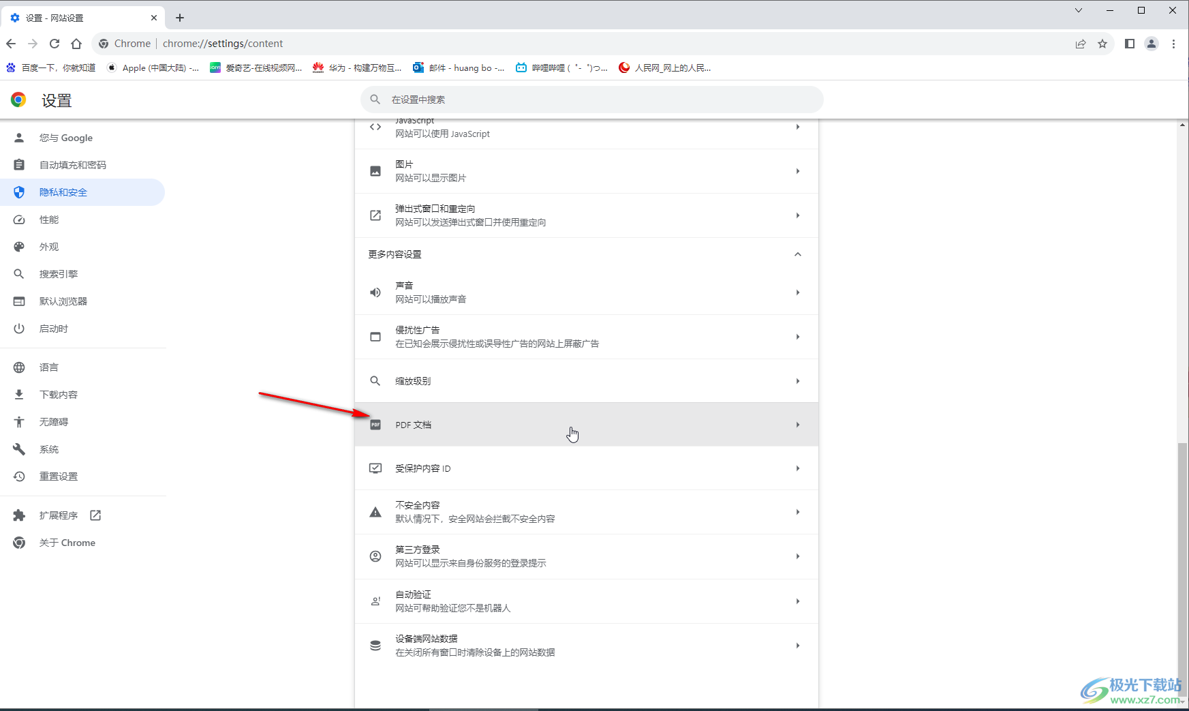Click the 设备端网站数据 database icon

click(375, 646)
